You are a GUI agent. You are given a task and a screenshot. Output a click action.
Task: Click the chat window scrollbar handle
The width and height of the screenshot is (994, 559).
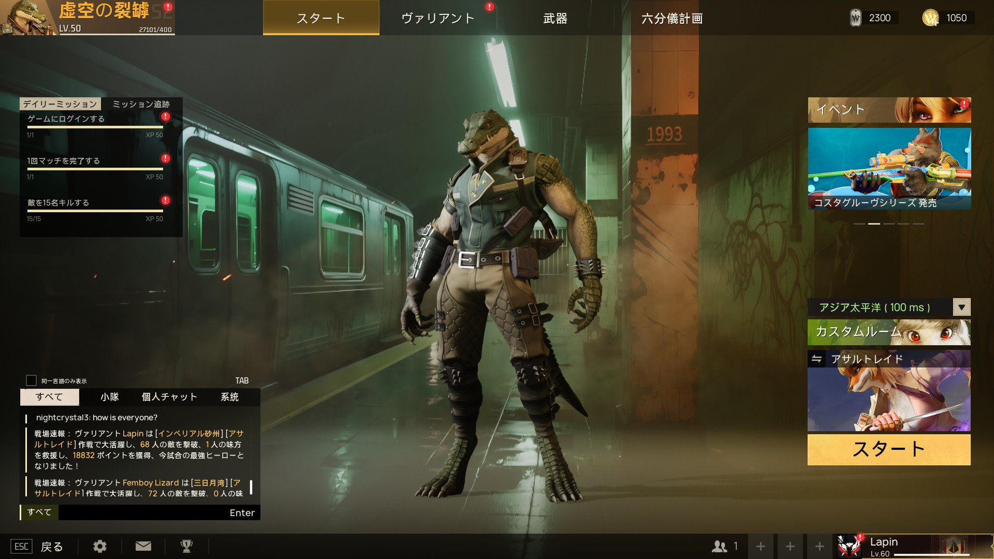pos(251,487)
